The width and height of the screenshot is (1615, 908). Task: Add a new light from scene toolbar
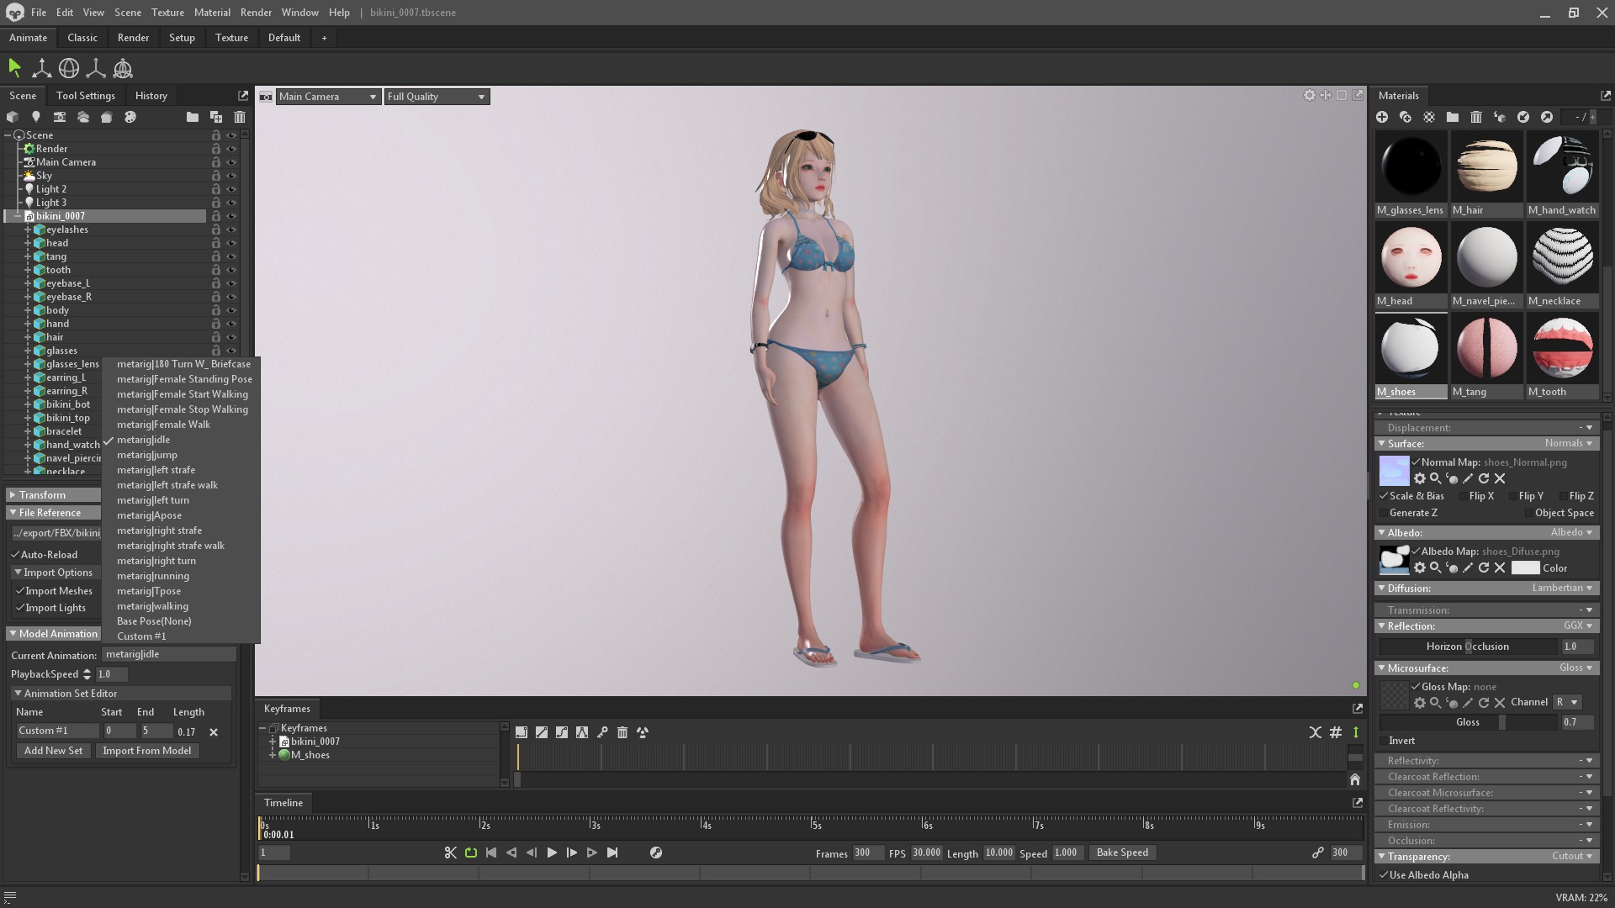(35, 117)
